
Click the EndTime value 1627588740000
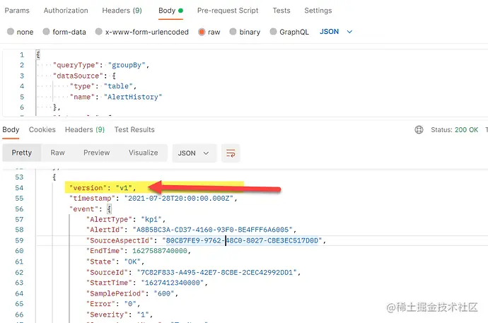click(160, 251)
